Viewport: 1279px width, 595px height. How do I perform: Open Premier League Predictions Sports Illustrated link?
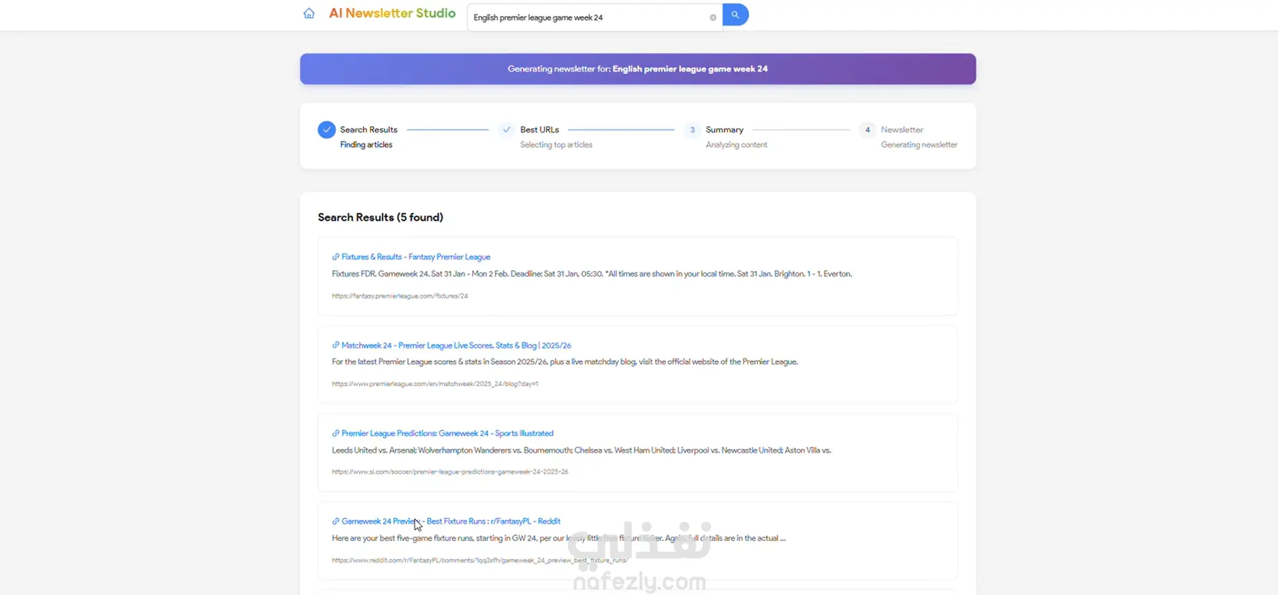click(448, 433)
